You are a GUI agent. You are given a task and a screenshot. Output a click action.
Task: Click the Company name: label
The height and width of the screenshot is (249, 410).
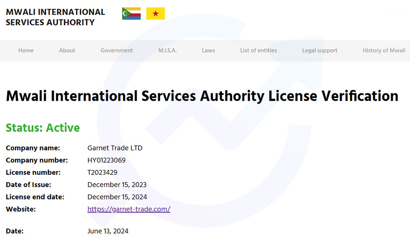click(33, 148)
